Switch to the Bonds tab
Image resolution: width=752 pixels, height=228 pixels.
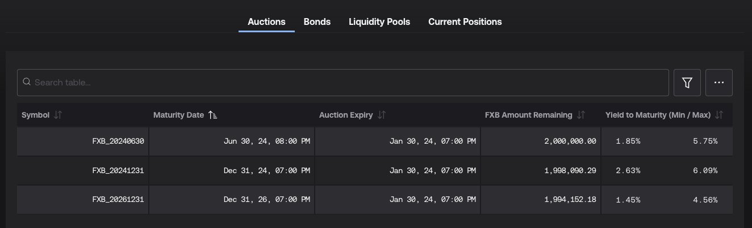tap(317, 21)
